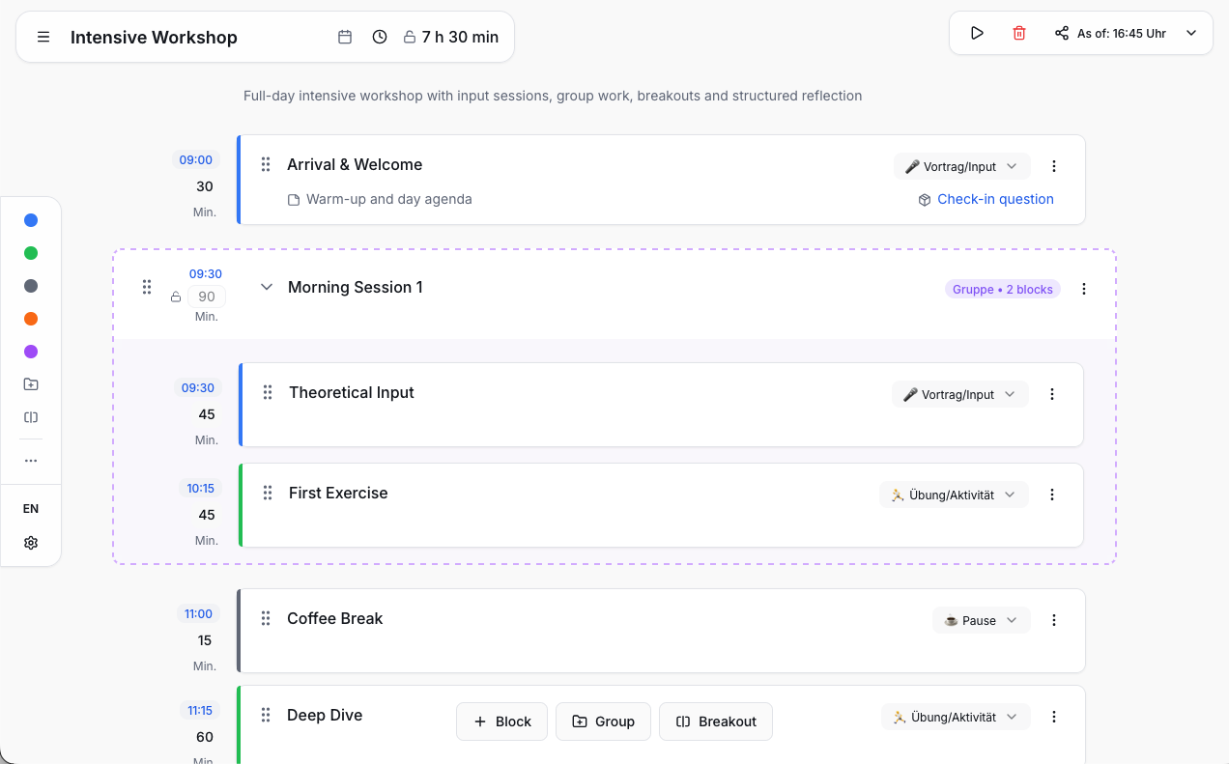Image resolution: width=1229 pixels, height=764 pixels.
Task: Click the Coffee Break block title
Action: point(335,618)
